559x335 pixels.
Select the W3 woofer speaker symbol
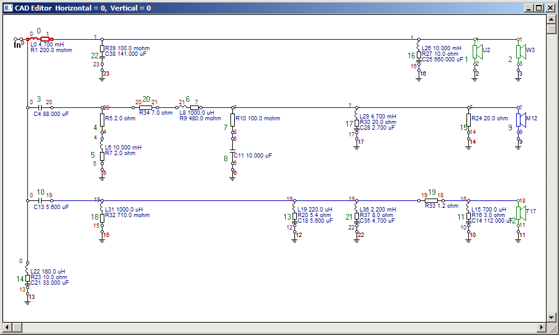pyautogui.click(x=520, y=51)
